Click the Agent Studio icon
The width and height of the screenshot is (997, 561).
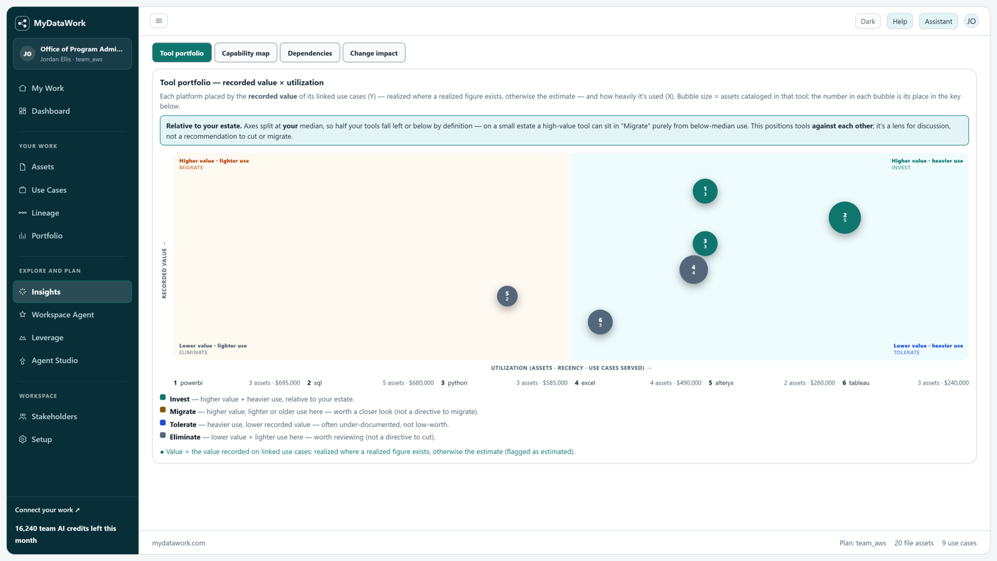click(x=22, y=360)
